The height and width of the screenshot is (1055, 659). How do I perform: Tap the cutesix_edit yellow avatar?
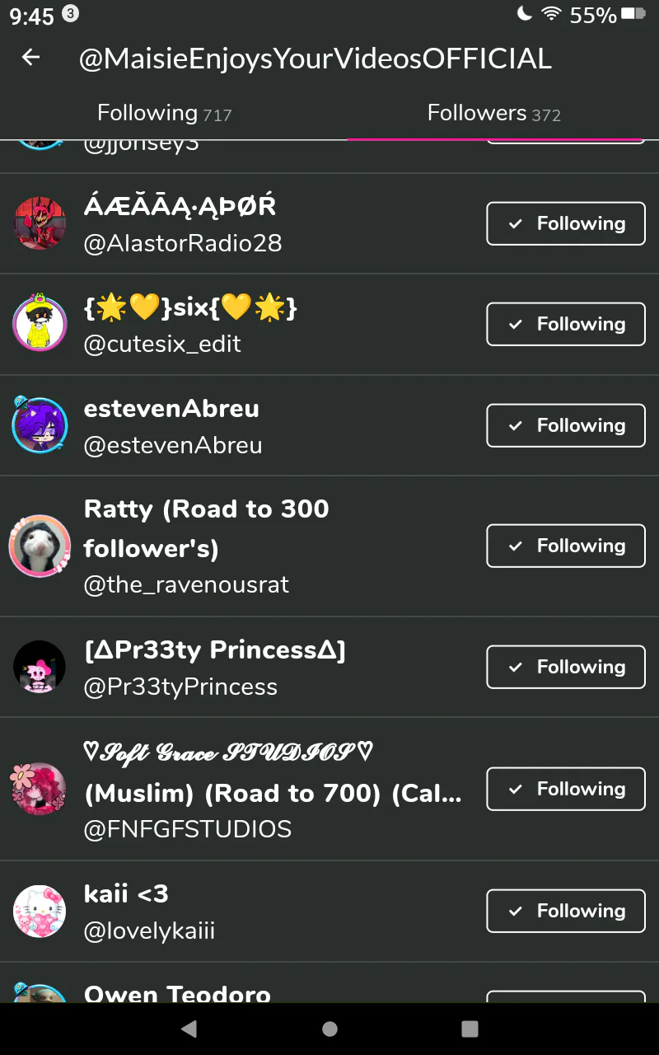40,324
